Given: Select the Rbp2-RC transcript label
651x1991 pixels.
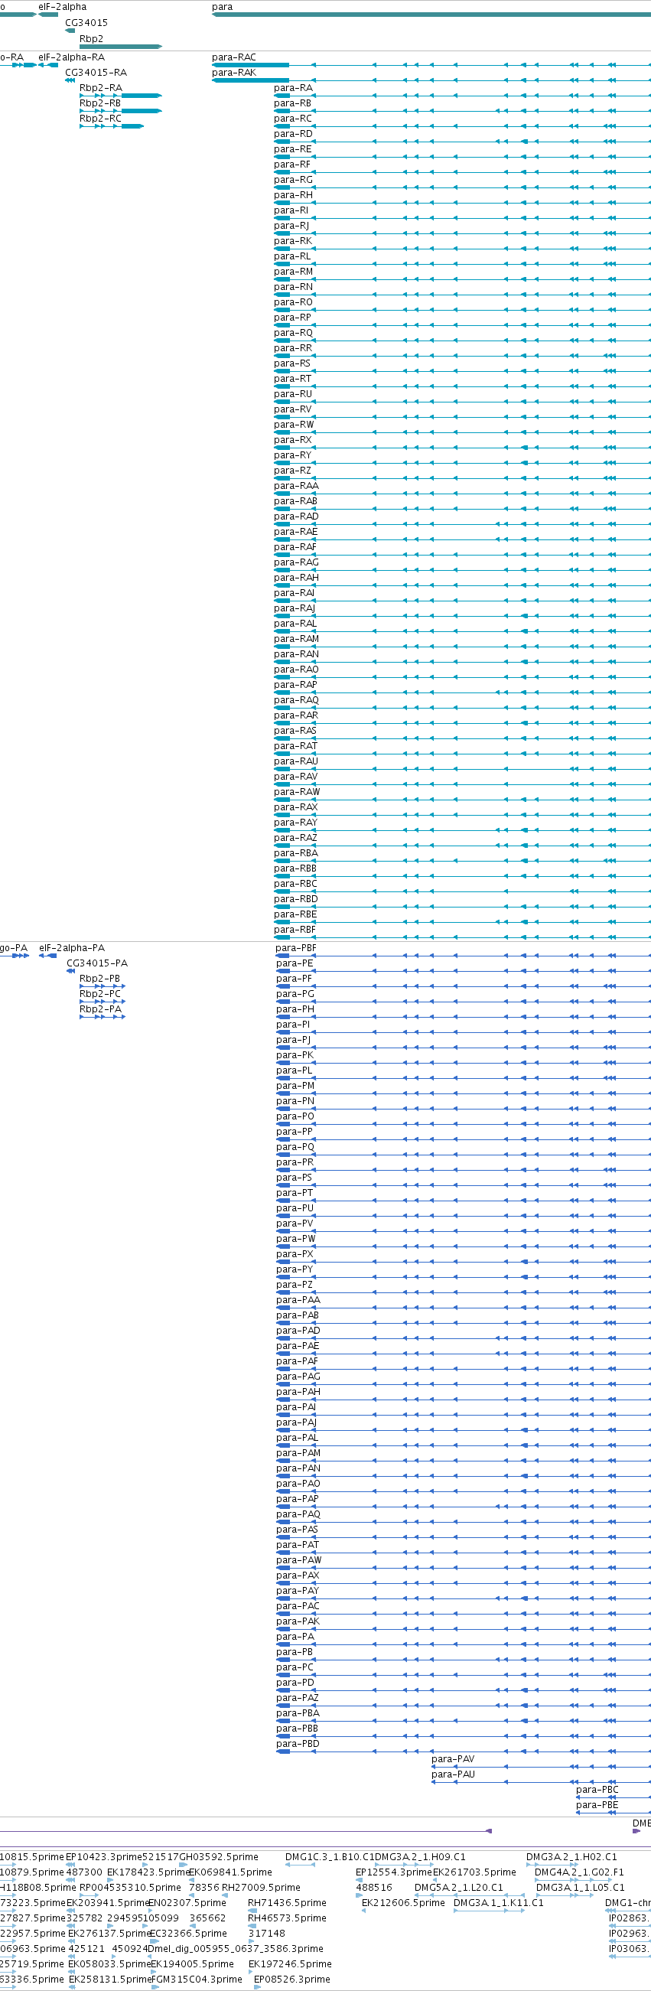Looking at the screenshot, I should click(x=100, y=119).
